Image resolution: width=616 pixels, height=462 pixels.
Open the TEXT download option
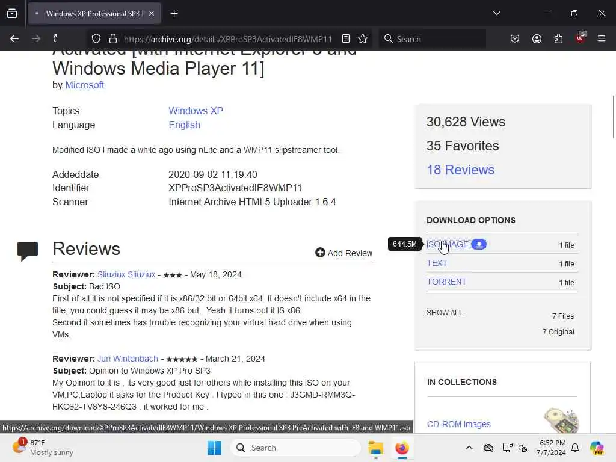tap(437, 263)
